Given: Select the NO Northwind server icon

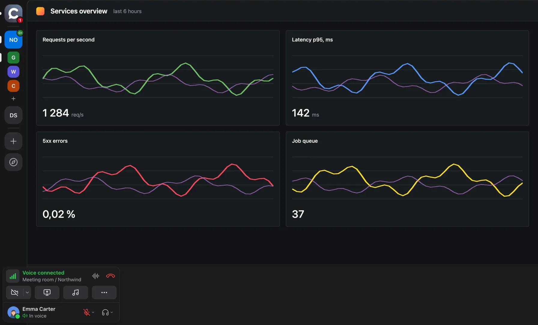Looking at the screenshot, I should [14, 40].
